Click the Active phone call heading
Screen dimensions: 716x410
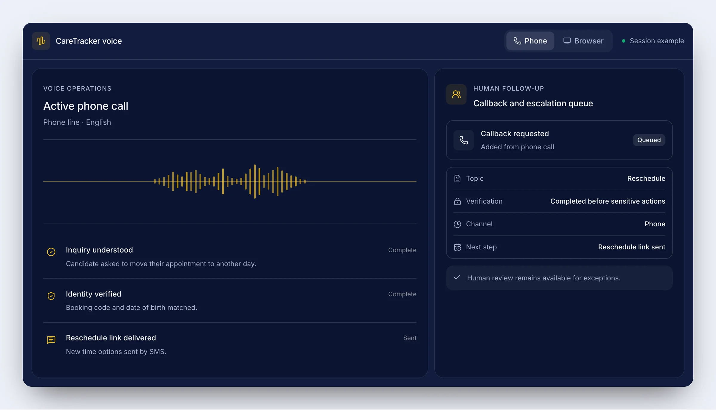86,106
